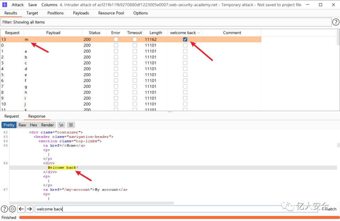The width and height of the screenshot is (340, 221).
Task: Toggle Timeout checkbox in row 13
Action: click(135, 39)
